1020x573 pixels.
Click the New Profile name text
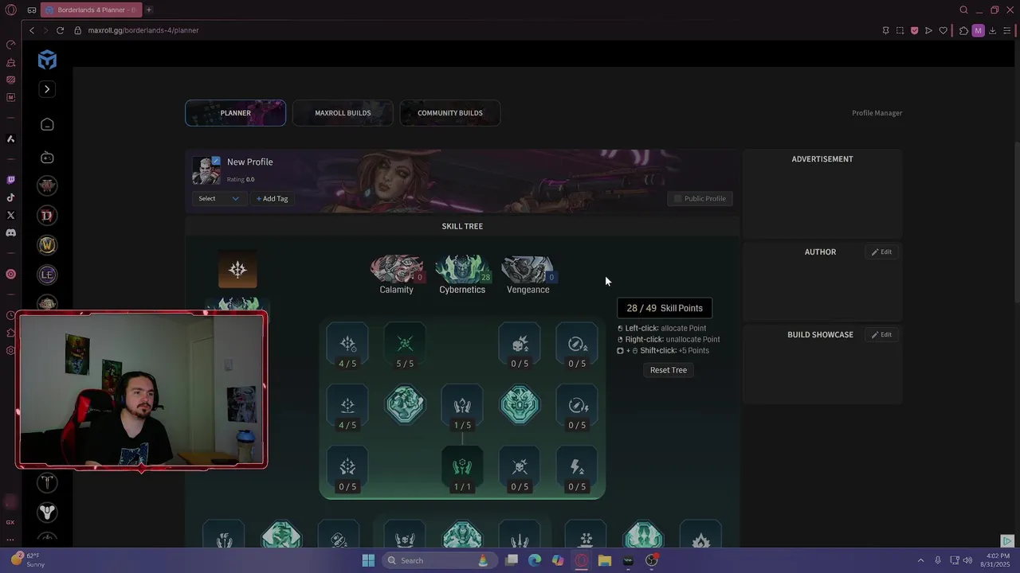click(250, 162)
